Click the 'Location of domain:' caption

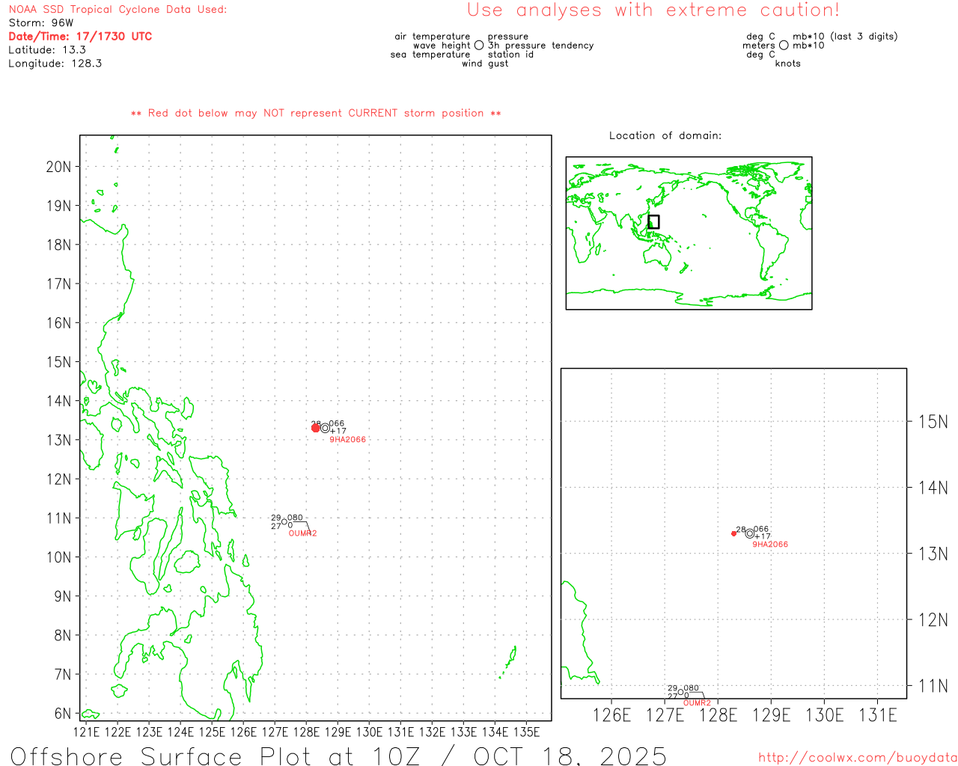coord(665,136)
